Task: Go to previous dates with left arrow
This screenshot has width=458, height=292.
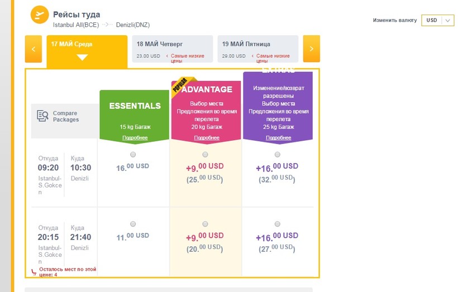Action: (34, 49)
